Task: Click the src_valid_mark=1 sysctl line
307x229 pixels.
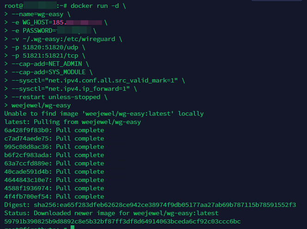Action: (x=95, y=81)
